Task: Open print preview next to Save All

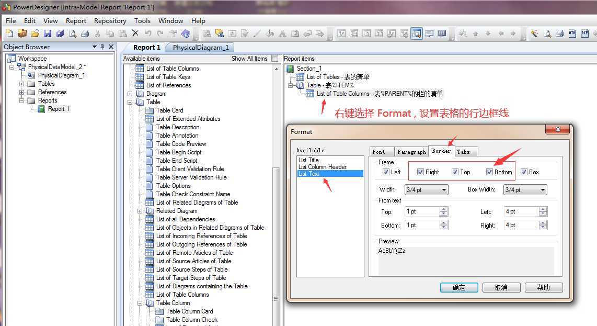Action: tap(72, 33)
